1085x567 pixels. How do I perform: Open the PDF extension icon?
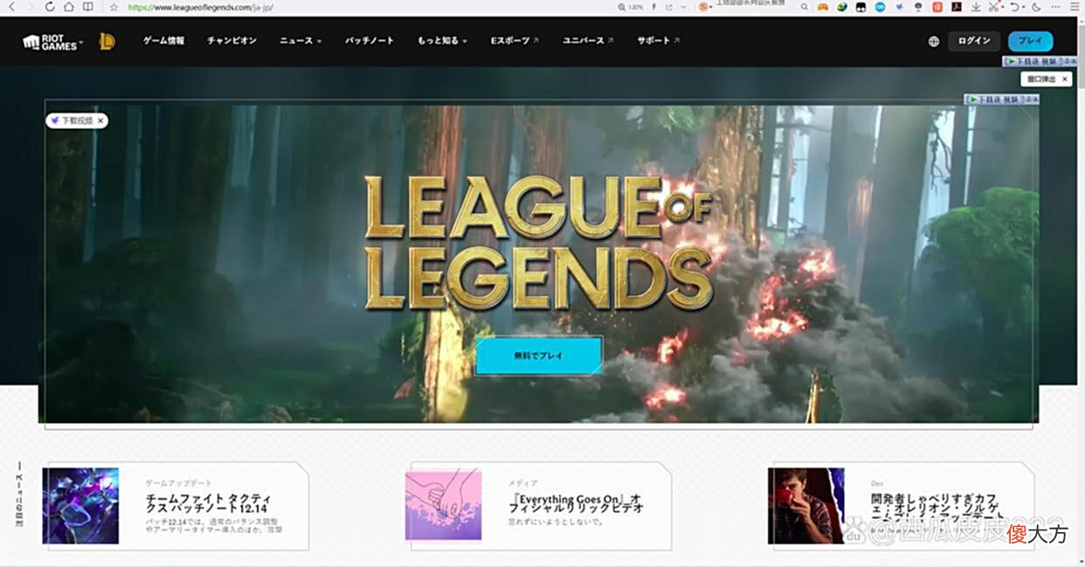[957, 7]
